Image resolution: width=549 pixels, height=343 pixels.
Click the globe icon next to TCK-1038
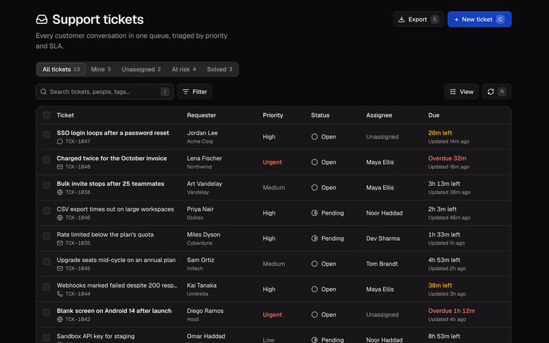[60, 192]
